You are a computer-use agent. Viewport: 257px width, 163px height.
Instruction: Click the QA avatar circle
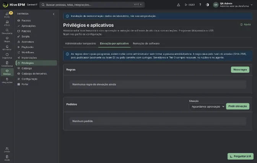(x=216, y=5)
